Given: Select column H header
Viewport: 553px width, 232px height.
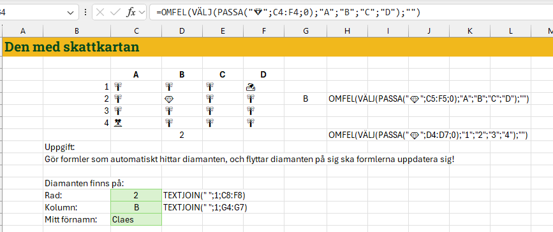Looking at the screenshot, I should pos(348,31).
